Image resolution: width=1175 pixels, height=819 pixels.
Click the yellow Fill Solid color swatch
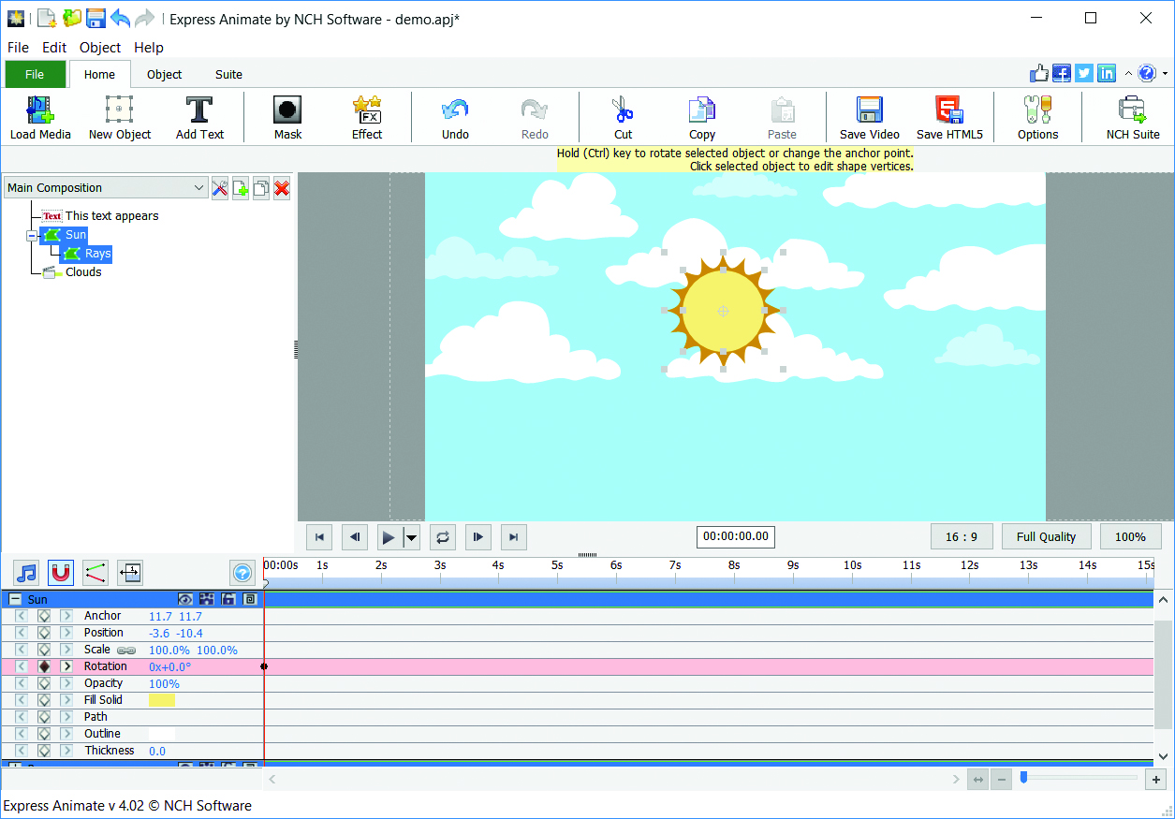pos(162,700)
